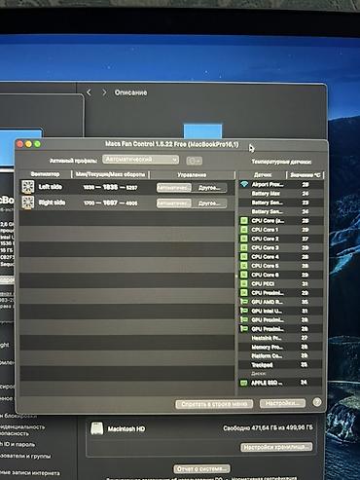The height and width of the screenshot is (480, 360).
Task: Click the Значение °C column header
Action: pyautogui.click(x=306, y=175)
